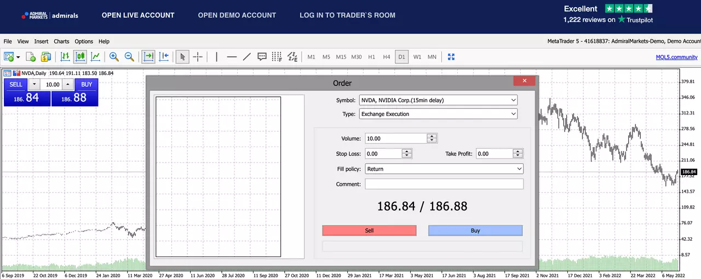Switch chart to M30 timeframe
The image size is (701, 279).
(x=357, y=57)
